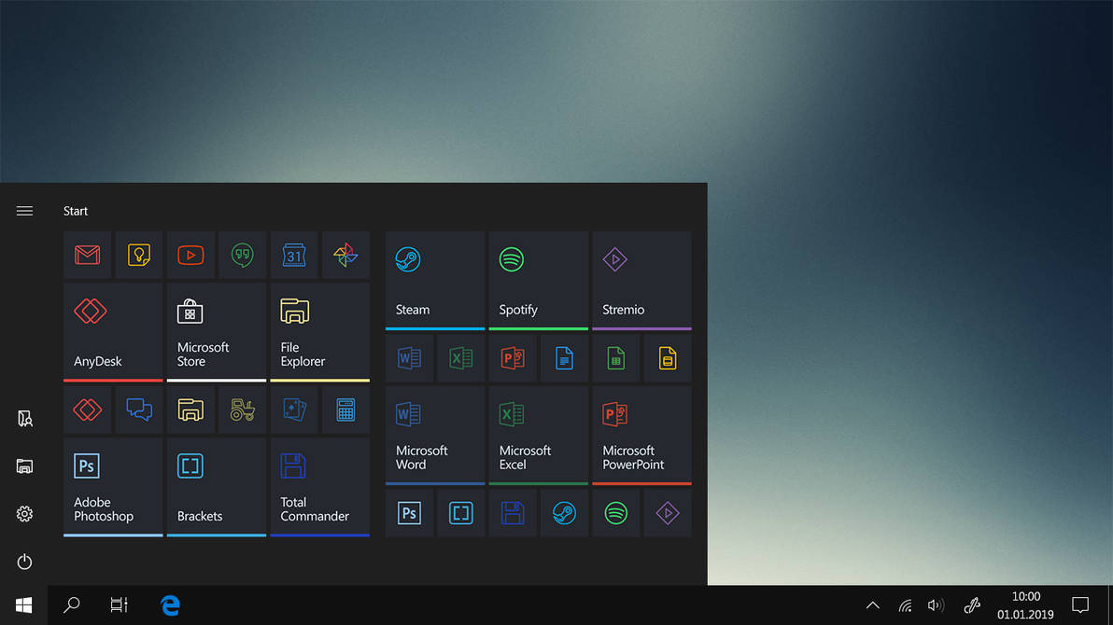Open the clock and date display
Screen dimensions: 1113x625
[x=1024, y=604]
